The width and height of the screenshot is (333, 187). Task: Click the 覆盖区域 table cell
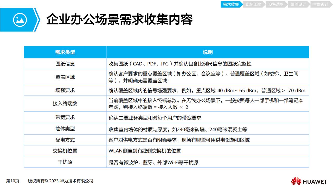pyautogui.click(x=65, y=77)
